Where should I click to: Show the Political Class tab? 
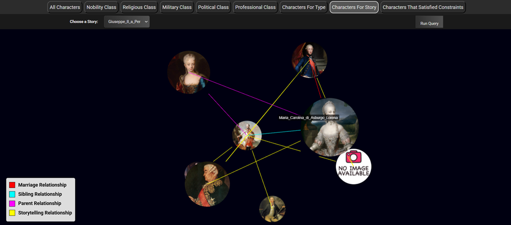tap(213, 7)
